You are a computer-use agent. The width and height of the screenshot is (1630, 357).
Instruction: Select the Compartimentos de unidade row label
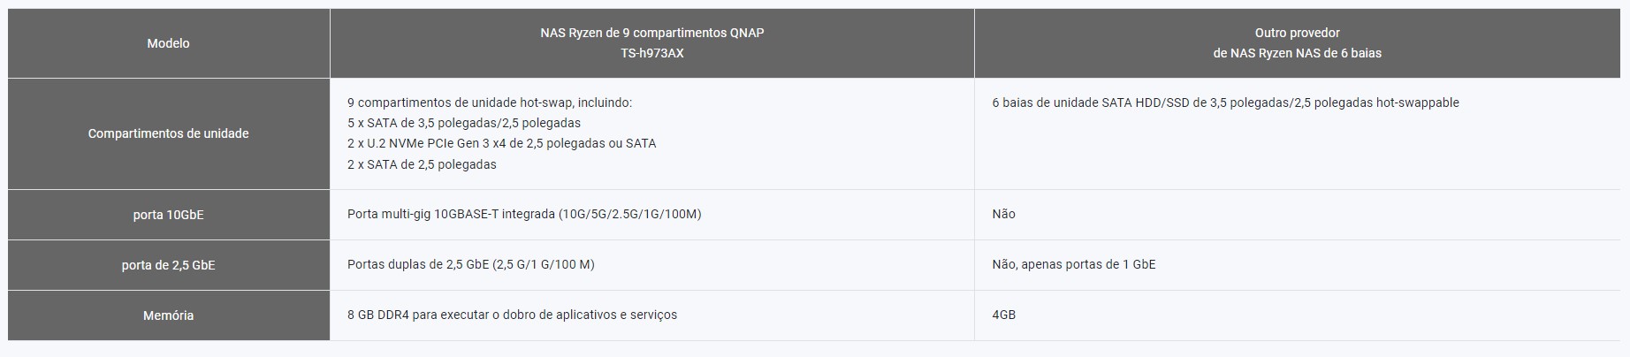click(x=168, y=133)
